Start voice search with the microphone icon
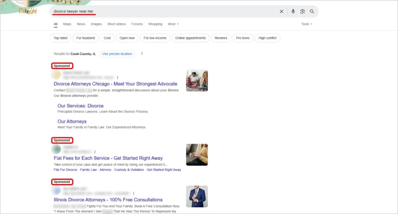The height and width of the screenshot is (214, 398). [x=293, y=11]
